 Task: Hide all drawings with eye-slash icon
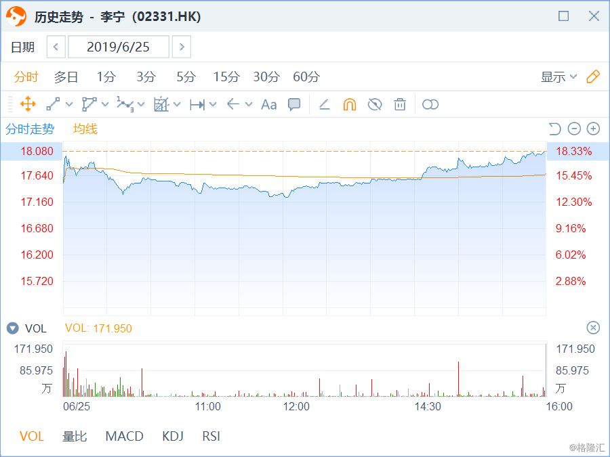[x=375, y=104]
